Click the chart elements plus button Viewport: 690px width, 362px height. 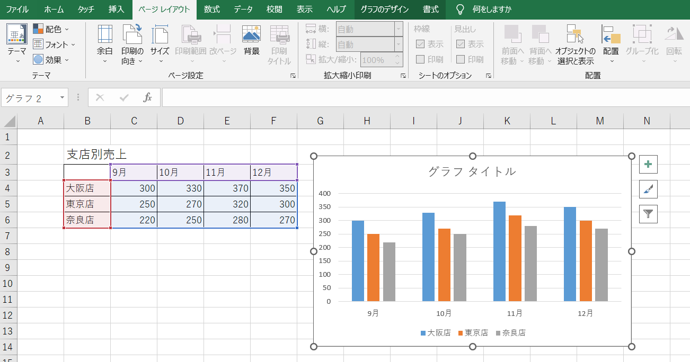tap(648, 165)
